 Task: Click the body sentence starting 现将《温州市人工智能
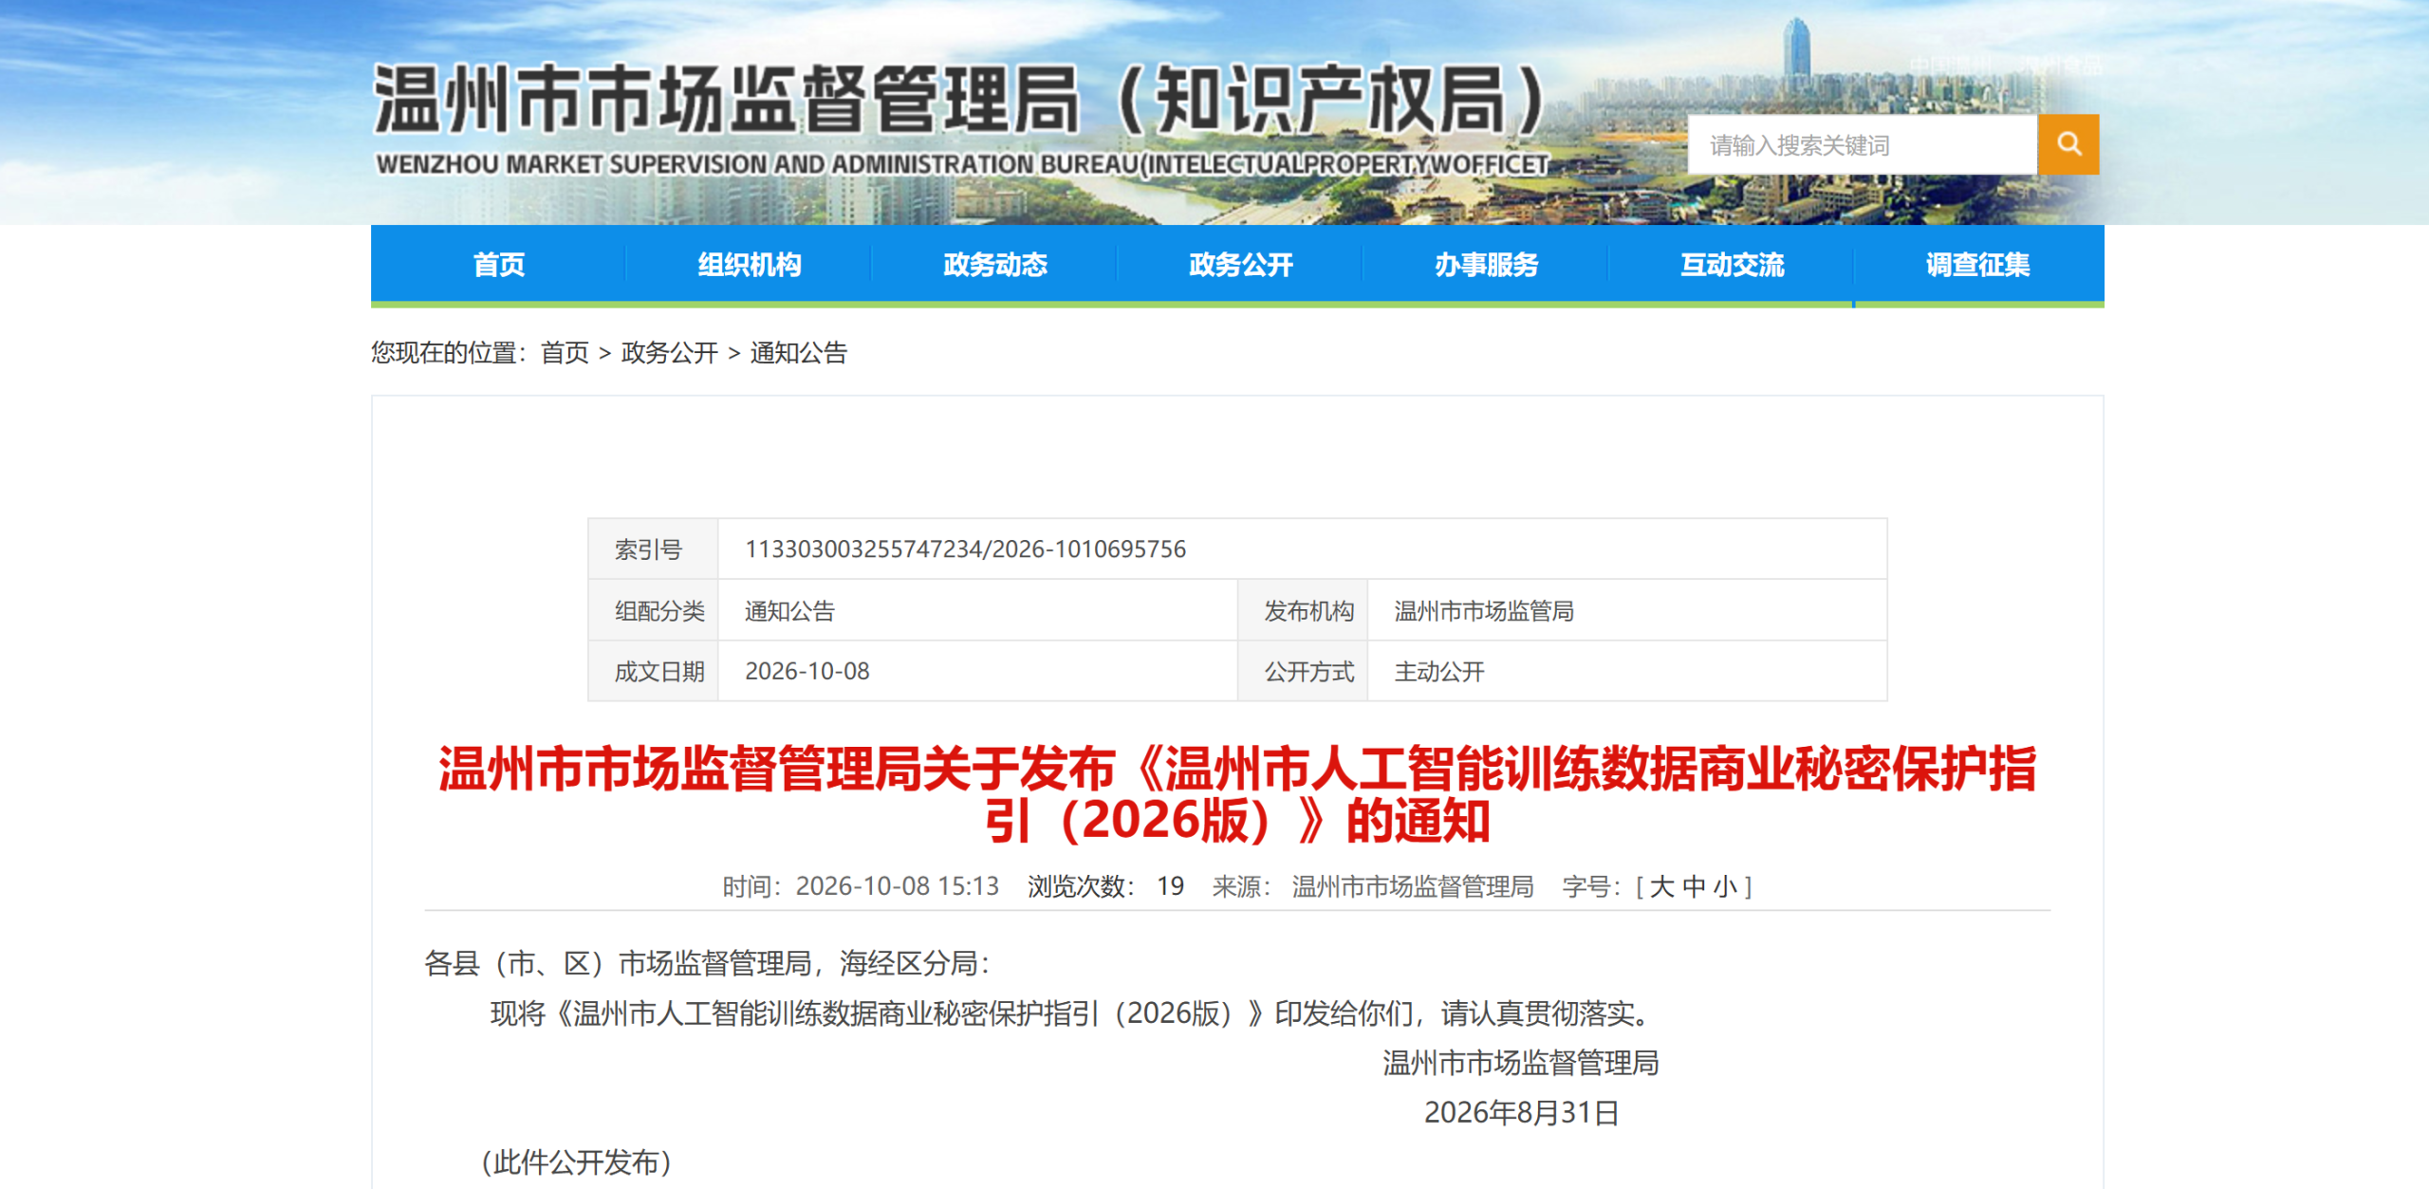(1073, 1013)
